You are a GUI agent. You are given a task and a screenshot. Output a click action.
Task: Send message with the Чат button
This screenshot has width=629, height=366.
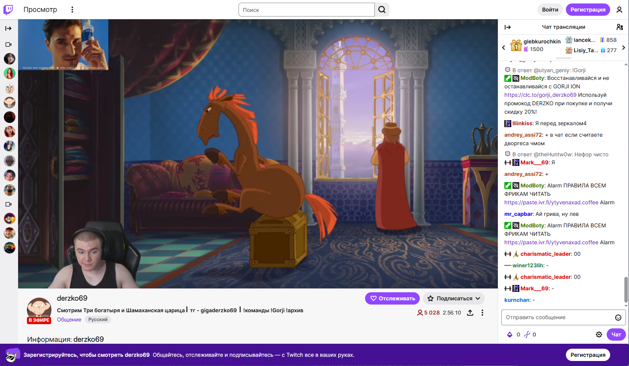616,335
